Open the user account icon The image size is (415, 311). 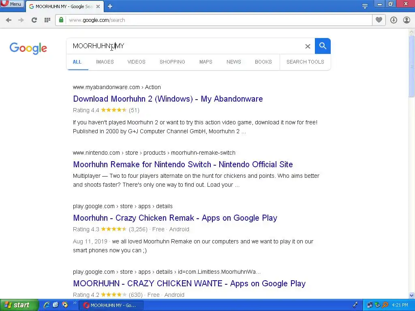(406, 20)
